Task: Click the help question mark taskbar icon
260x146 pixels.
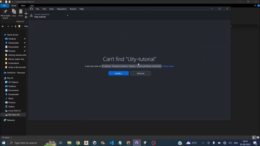Action: pos(180,143)
